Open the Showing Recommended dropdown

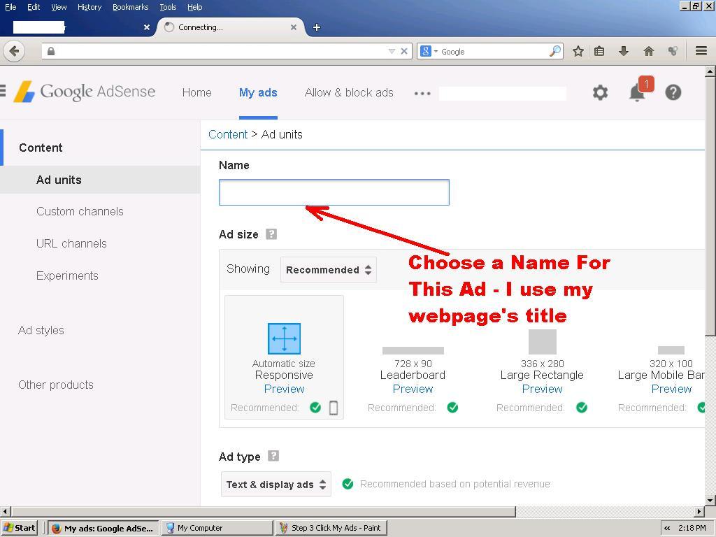point(329,270)
